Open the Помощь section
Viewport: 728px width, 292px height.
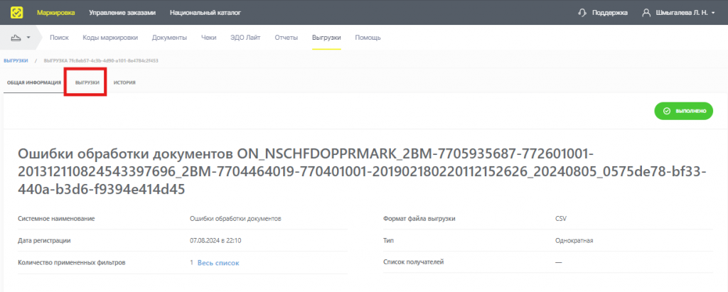(x=368, y=38)
